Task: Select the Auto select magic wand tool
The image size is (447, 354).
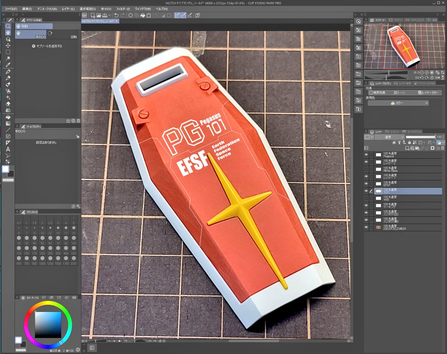Action: 8,58
